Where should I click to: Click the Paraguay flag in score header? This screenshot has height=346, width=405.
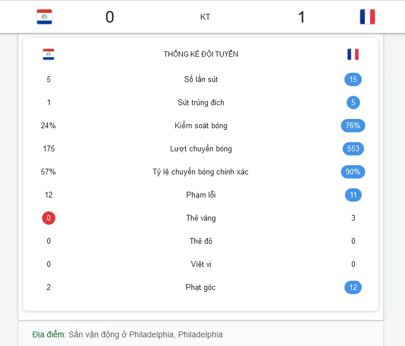click(44, 17)
